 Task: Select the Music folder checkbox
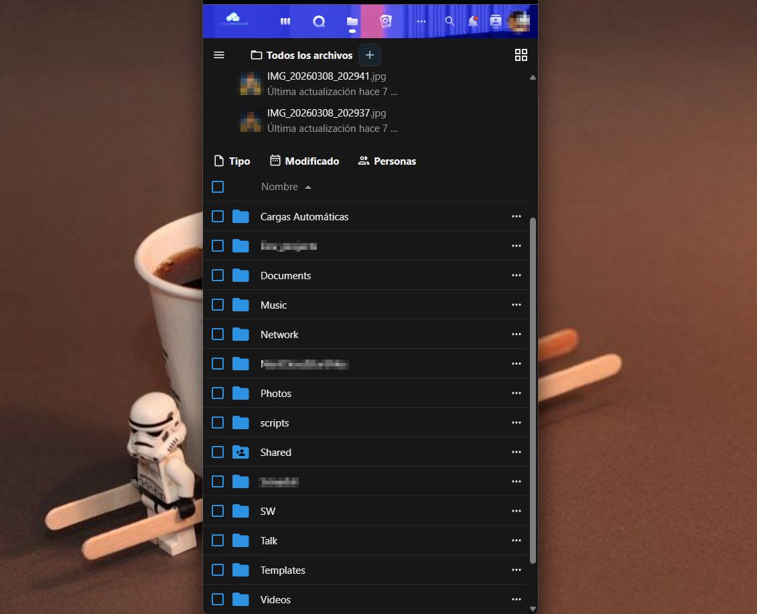tap(218, 305)
